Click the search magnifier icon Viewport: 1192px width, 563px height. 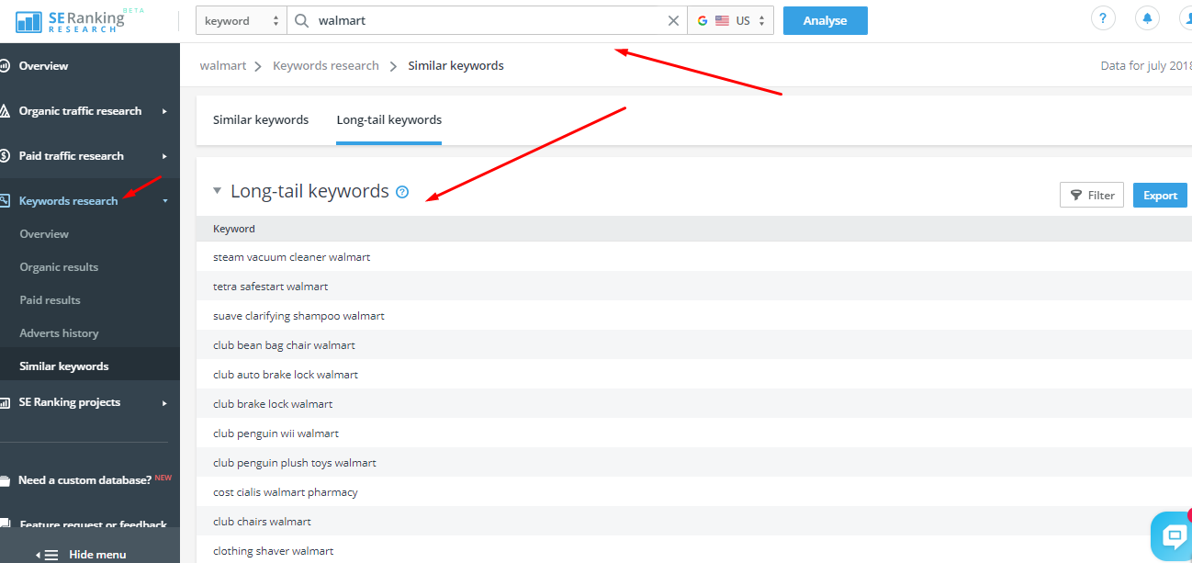pos(301,21)
